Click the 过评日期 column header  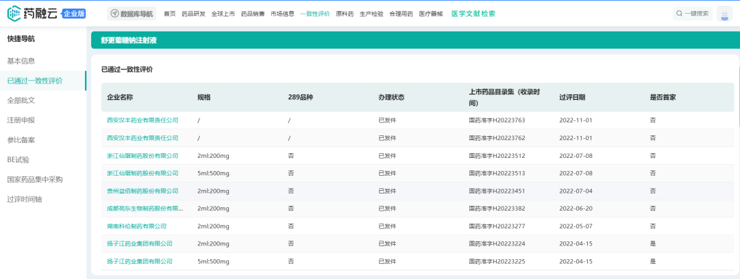tap(572, 97)
